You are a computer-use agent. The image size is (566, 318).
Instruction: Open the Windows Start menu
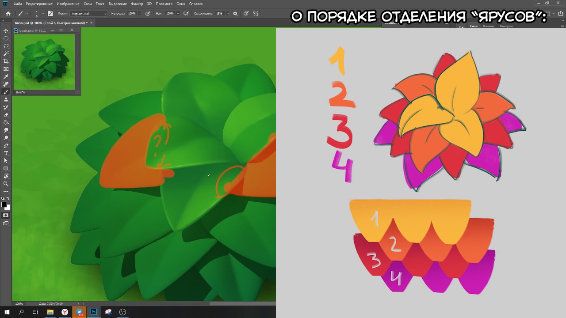[x=7, y=312]
